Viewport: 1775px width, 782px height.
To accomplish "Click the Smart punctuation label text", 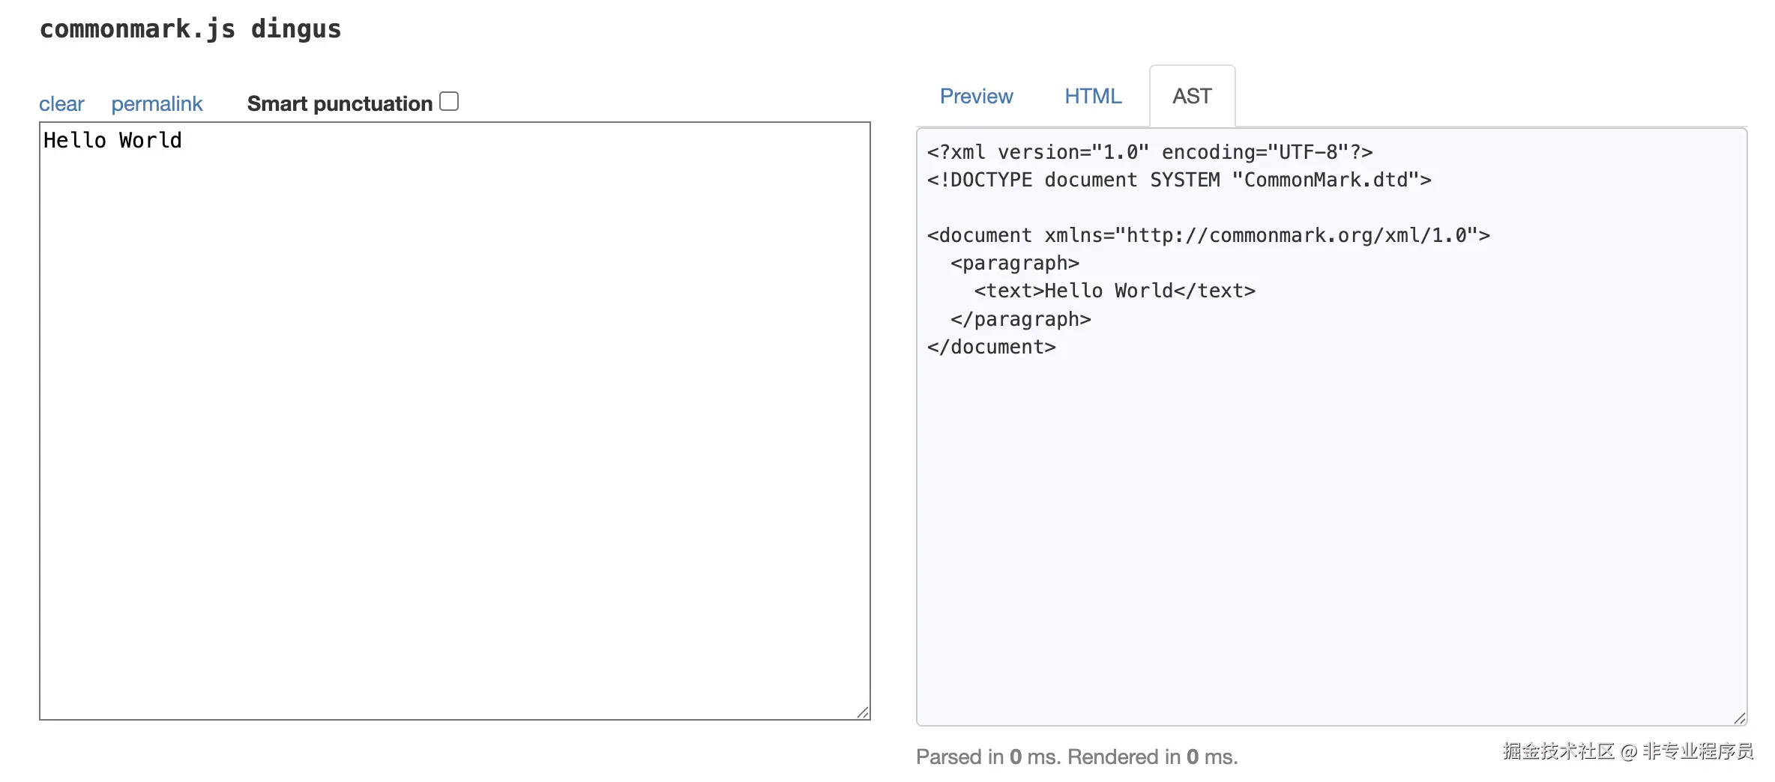I will click(x=340, y=104).
